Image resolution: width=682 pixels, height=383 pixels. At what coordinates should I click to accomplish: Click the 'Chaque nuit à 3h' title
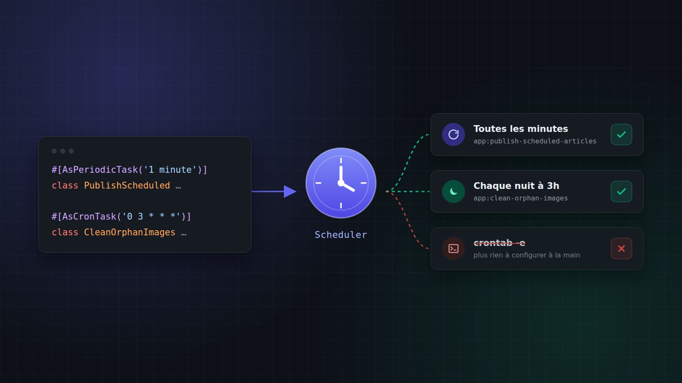[516, 186]
